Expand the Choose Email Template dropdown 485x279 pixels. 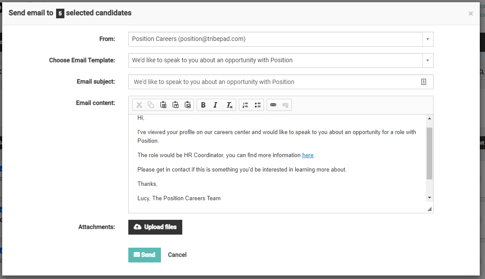tap(428, 61)
